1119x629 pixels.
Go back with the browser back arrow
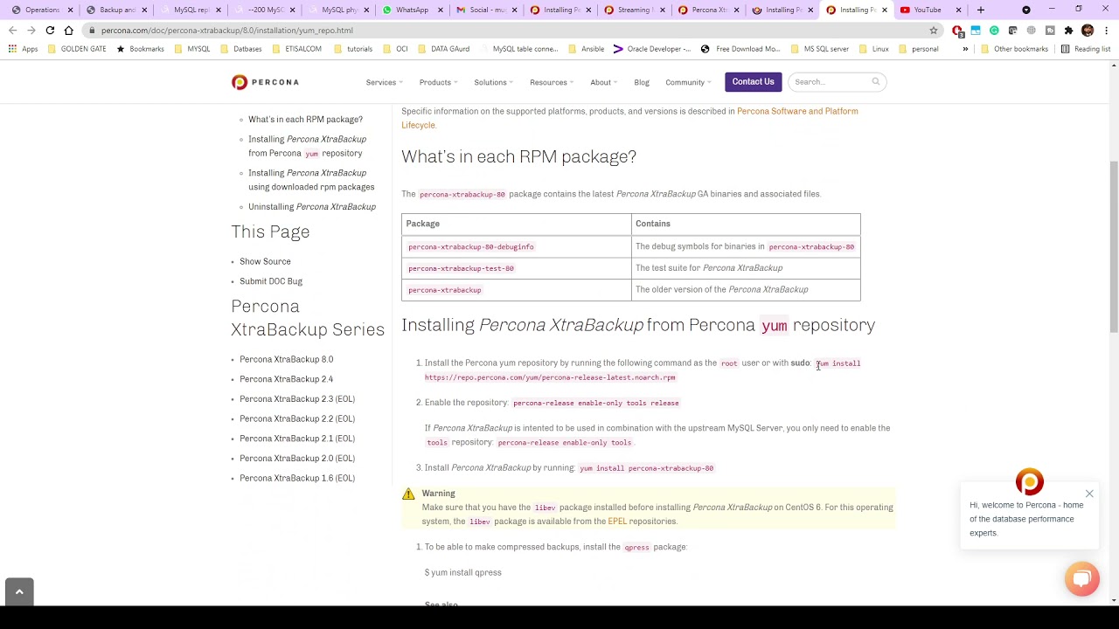[x=13, y=30]
